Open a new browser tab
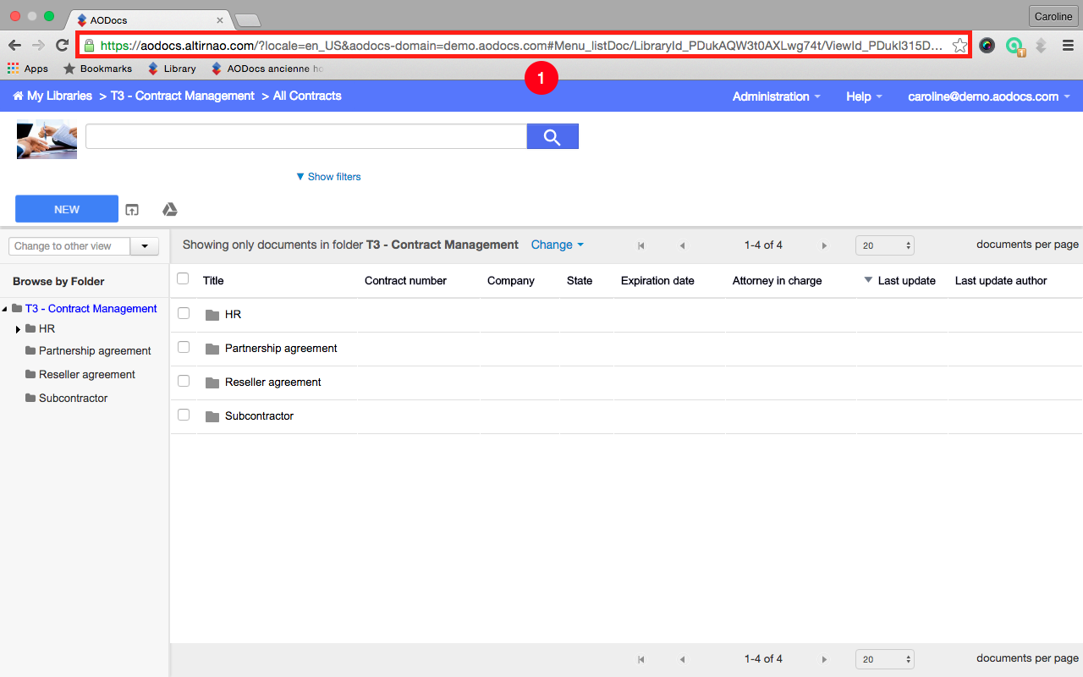Image resolution: width=1083 pixels, height=677 pixels. coord(247,20)
